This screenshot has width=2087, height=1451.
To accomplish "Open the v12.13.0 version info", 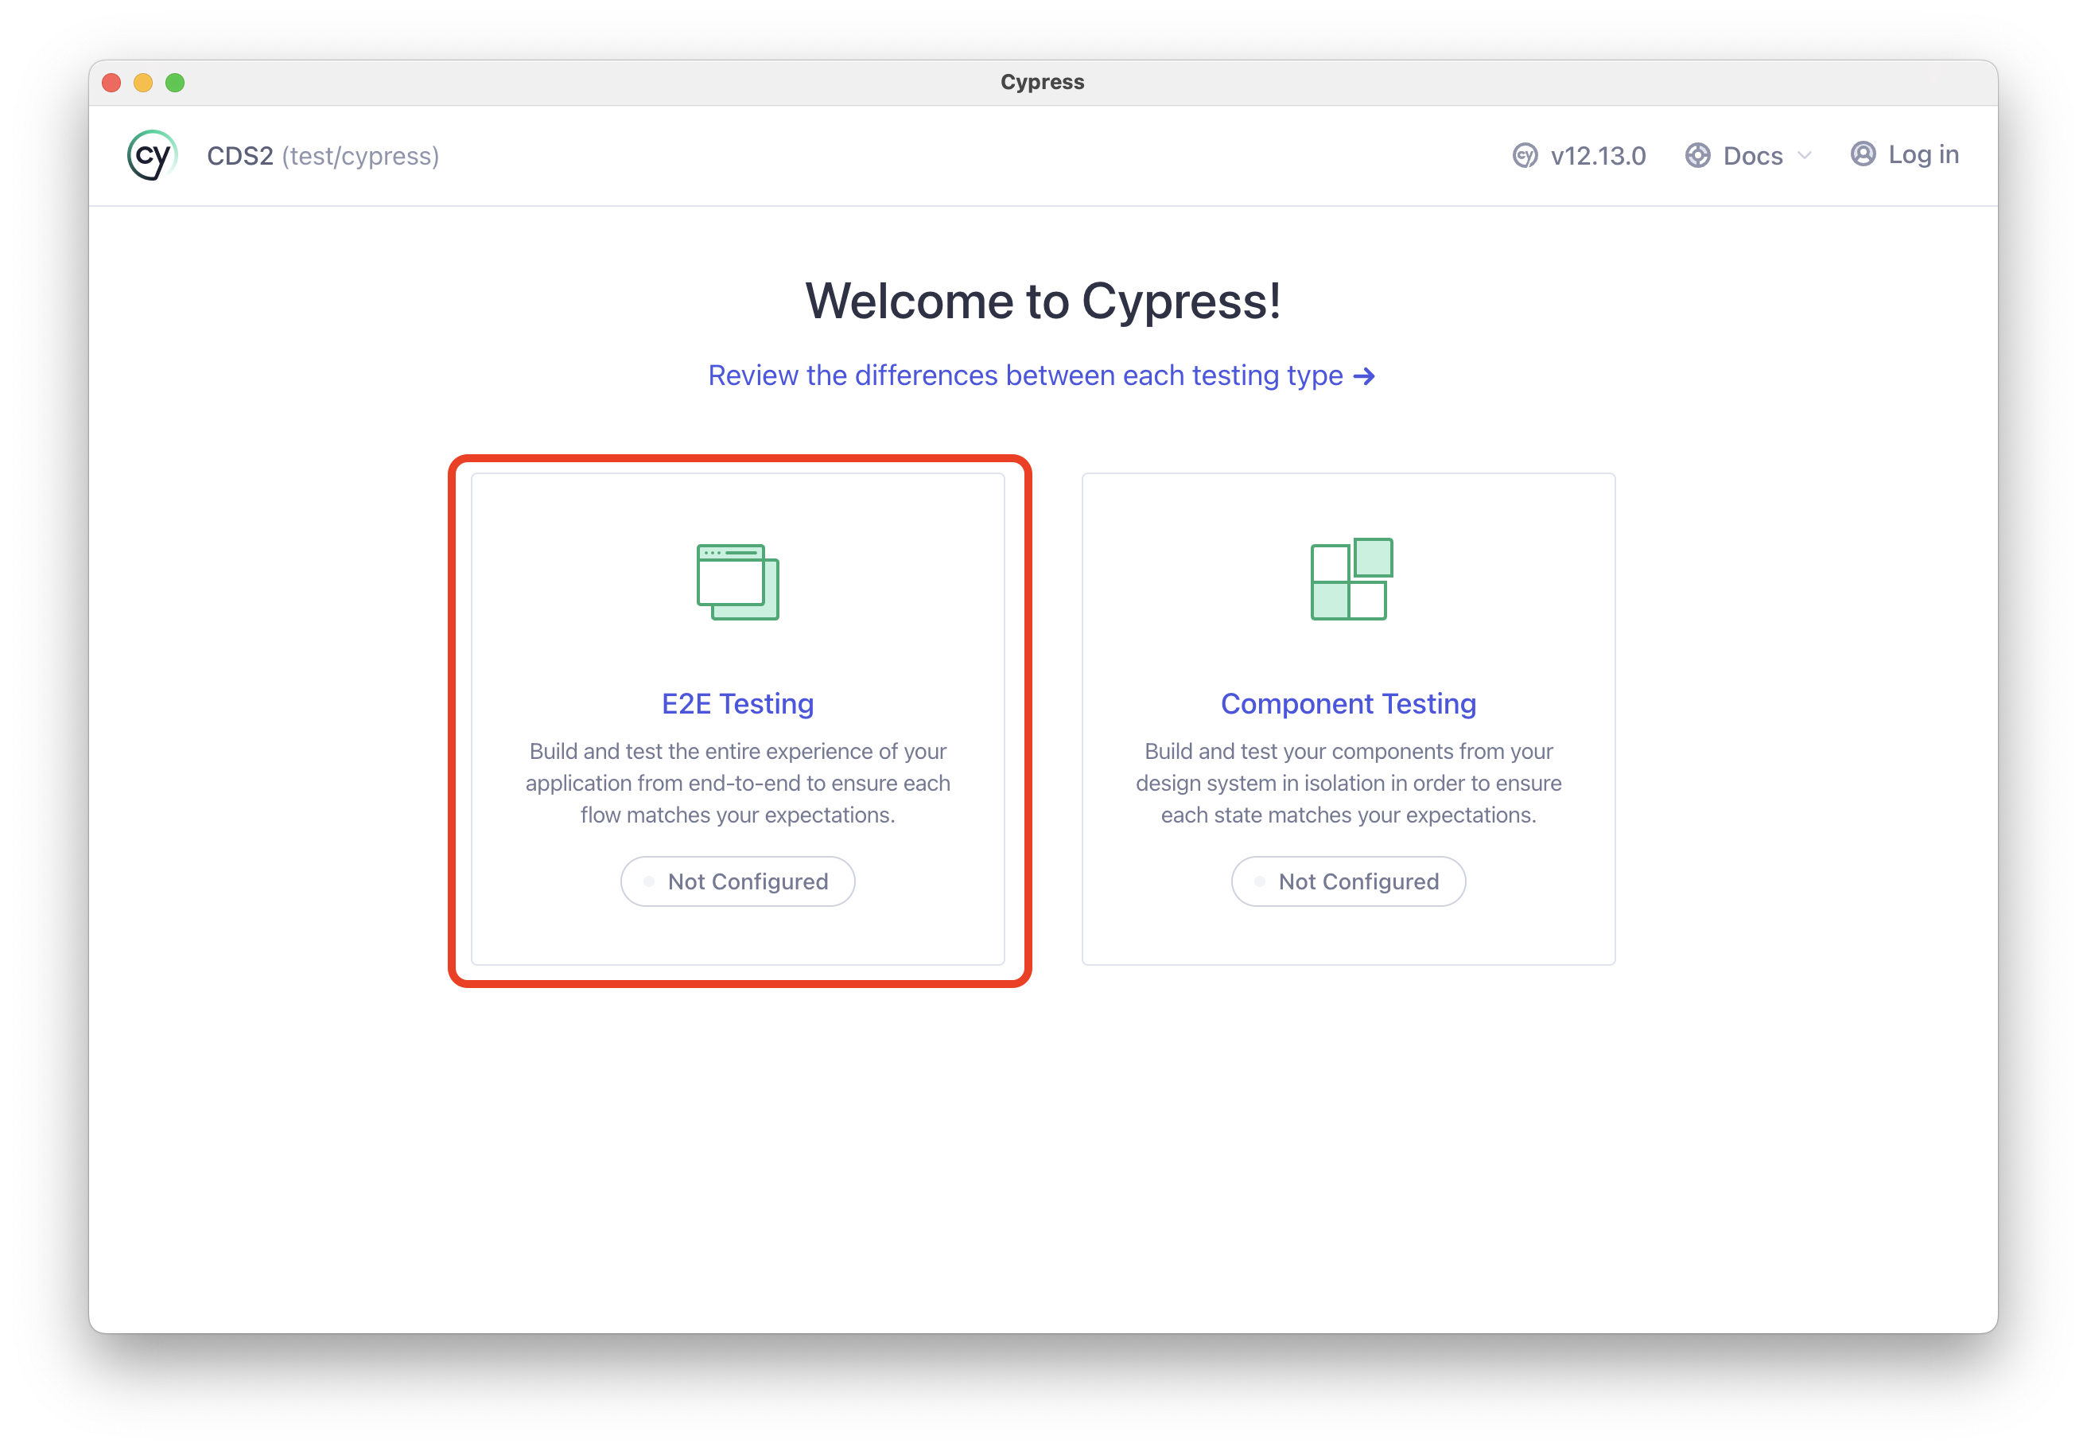I will 1579,157.
